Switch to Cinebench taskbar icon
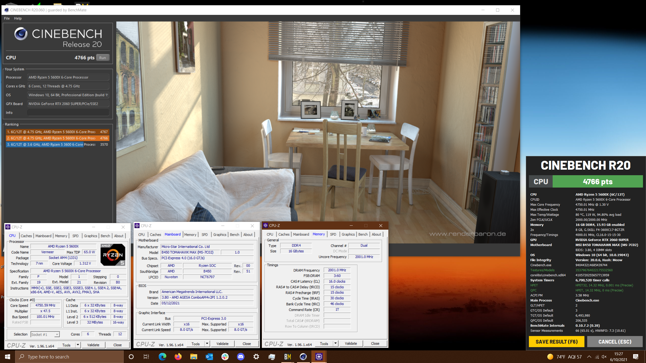 click(x=303, y=357)
